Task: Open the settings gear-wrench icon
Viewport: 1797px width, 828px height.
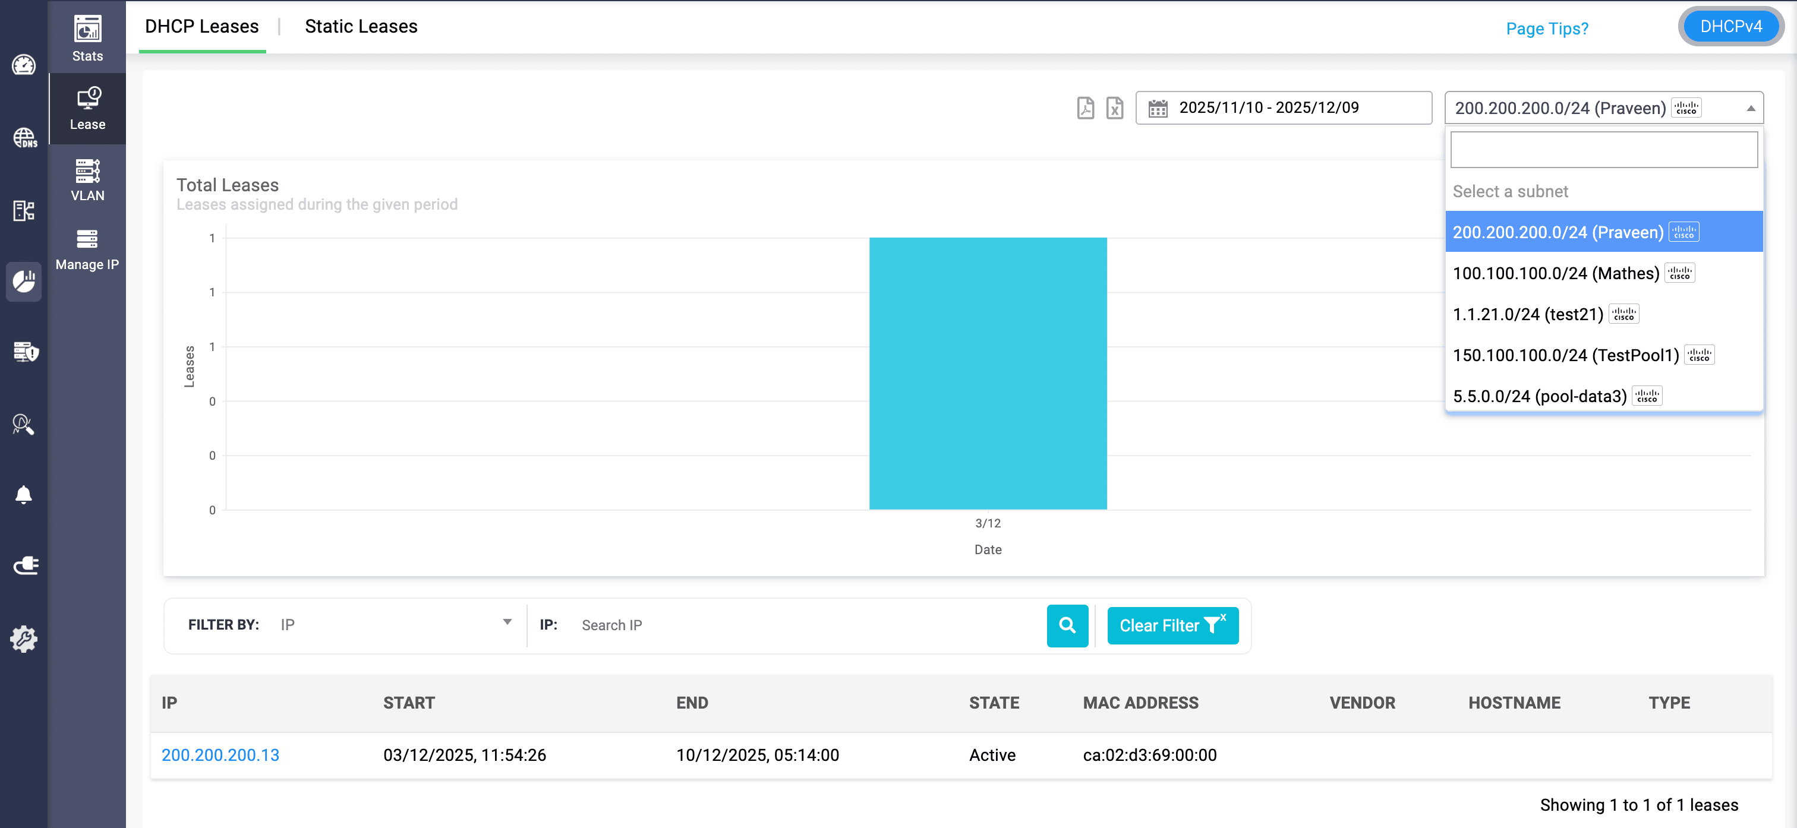Action: coord(24,639)
